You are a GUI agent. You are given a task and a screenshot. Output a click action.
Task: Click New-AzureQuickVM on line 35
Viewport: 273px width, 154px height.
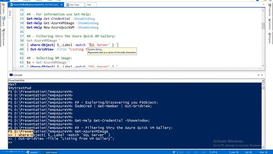coord(59,27)
